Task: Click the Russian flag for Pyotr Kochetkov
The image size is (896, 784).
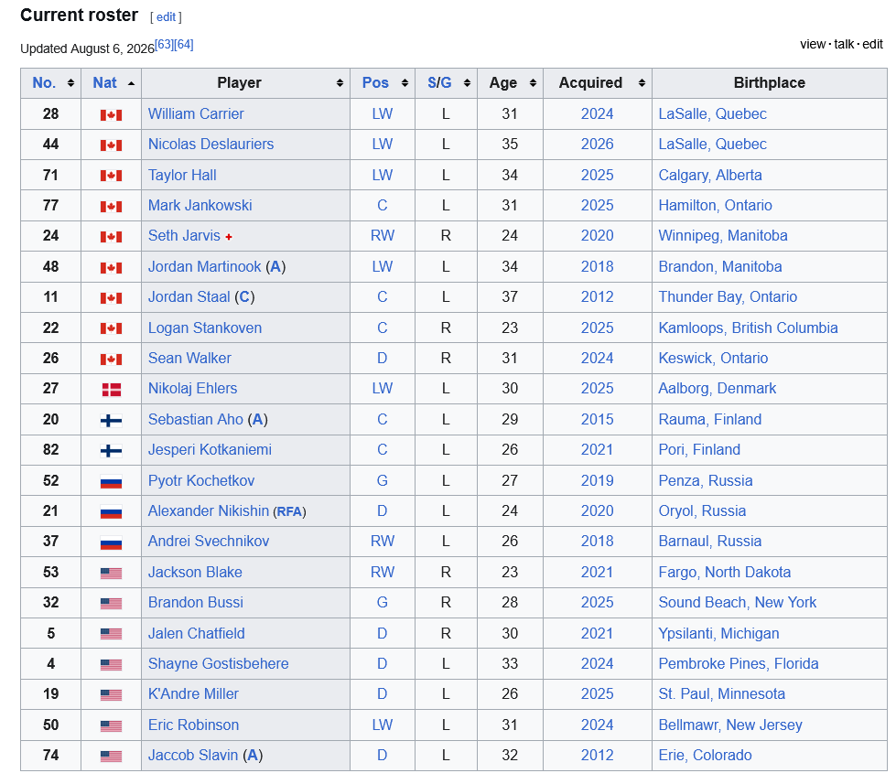Action: (112, 482)
